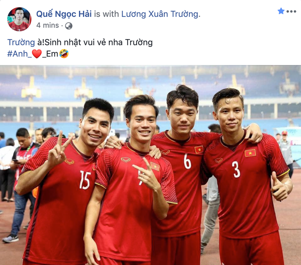Open Quế Ngọc Hải's round profile avatar

point(19,19)
